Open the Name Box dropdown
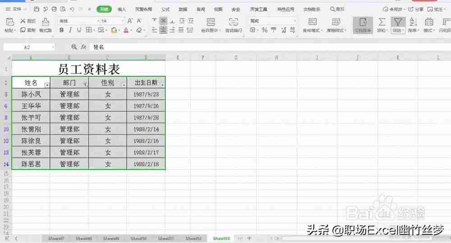This screenshot has height=243, width=451. click(x=53, y=47)
